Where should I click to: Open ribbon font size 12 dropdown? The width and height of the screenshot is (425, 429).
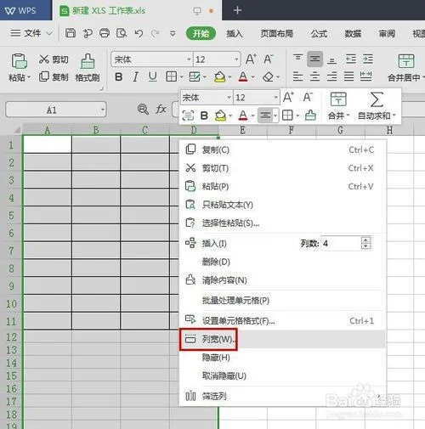tap(236, 59)
